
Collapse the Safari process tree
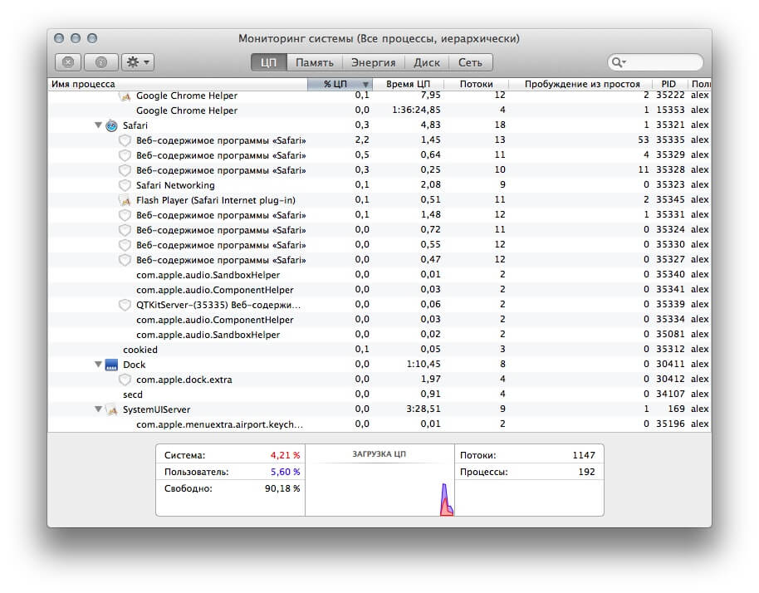pos(98,125)
